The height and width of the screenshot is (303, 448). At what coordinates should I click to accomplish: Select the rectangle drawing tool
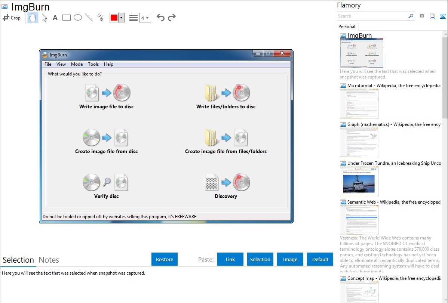click(x=66, y=18)
